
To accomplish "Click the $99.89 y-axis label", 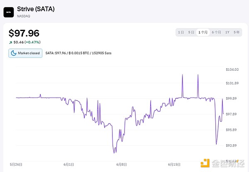I will (x=231, y=98).
